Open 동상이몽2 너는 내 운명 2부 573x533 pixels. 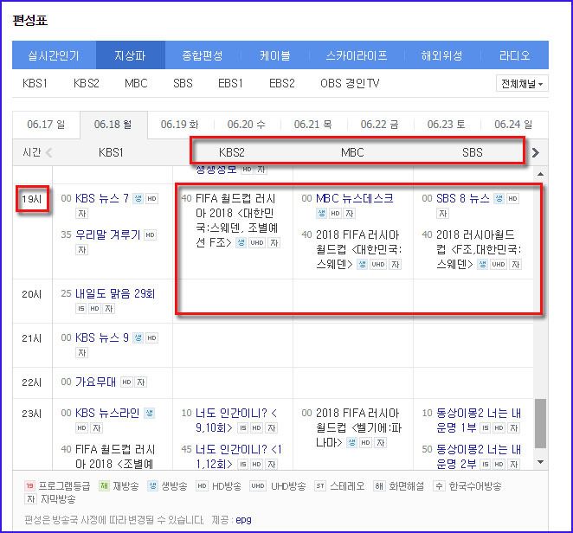479,457
